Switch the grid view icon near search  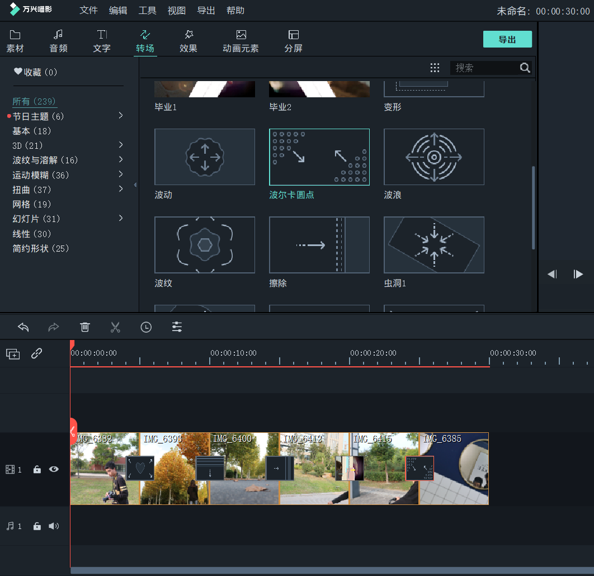coord(435,68)
